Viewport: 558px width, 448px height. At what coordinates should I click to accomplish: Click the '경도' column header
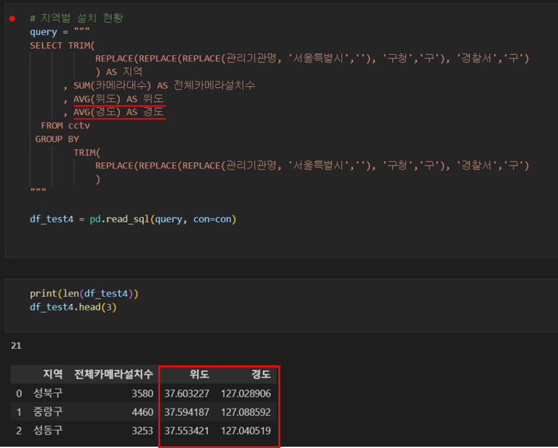click(x=261, y=374)
